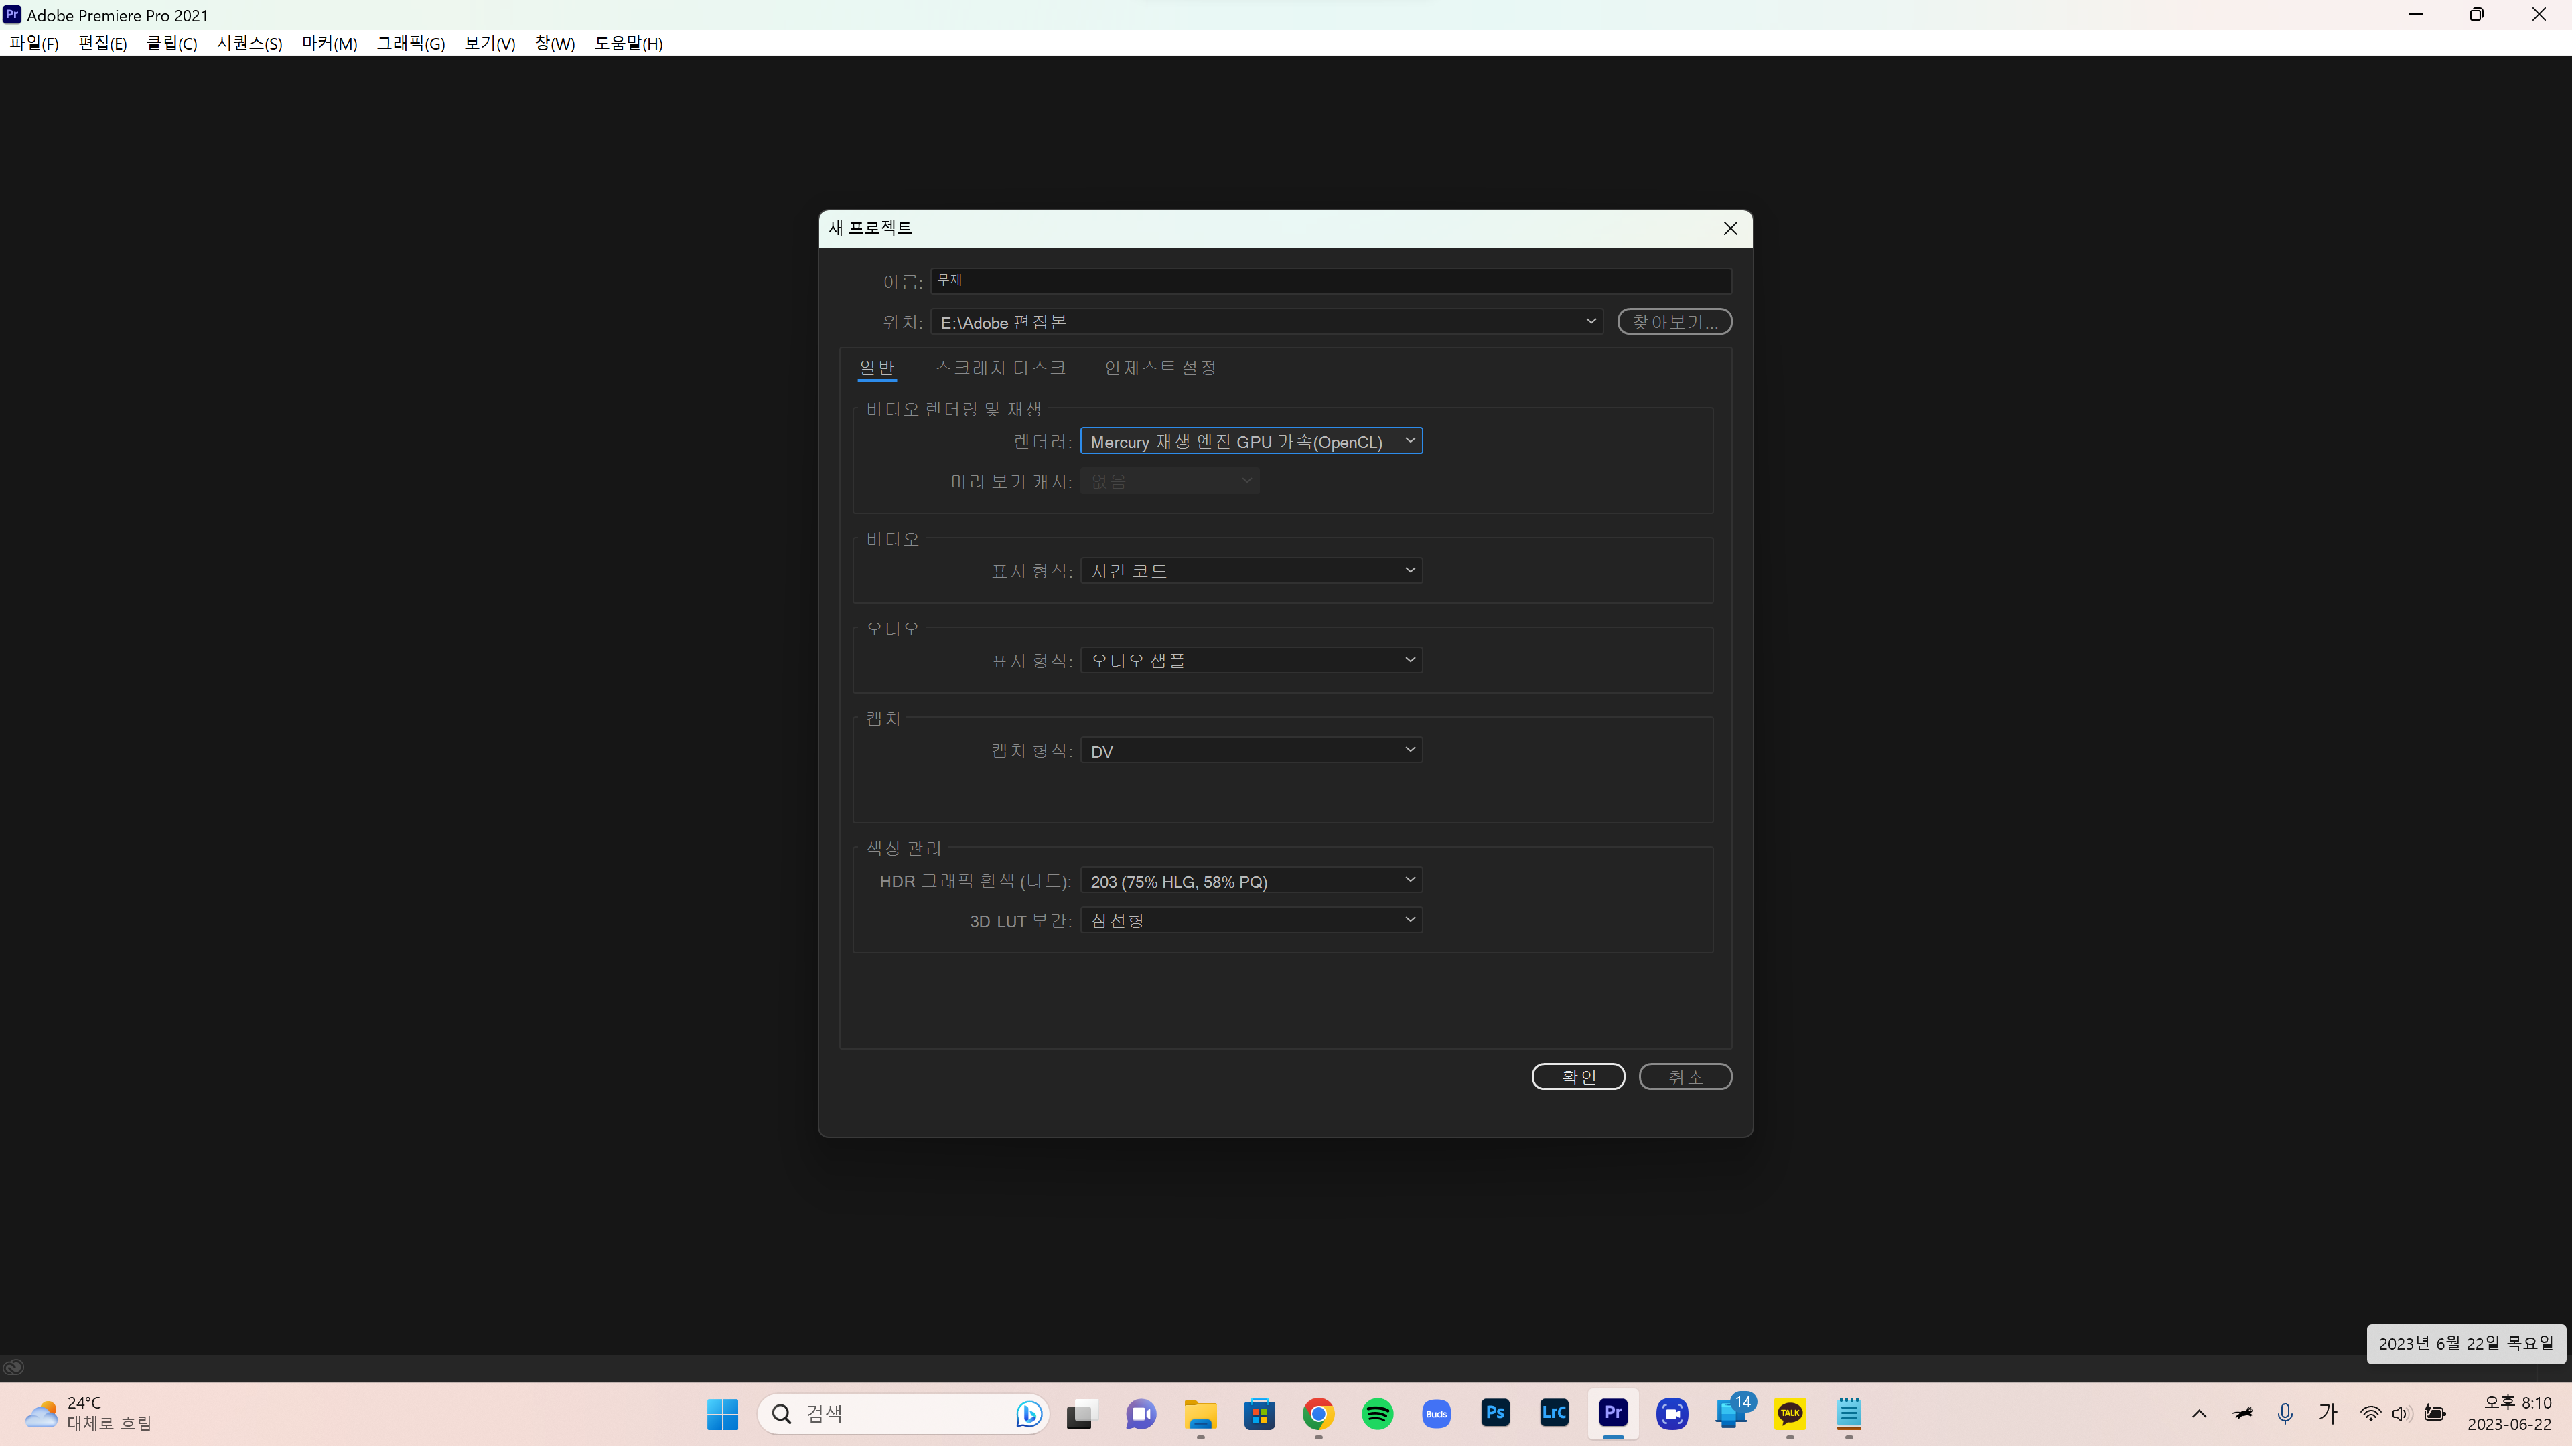Image resolution: width=2572 pixels, height=1446 pixels.
Task: Confirm with the OK (확인) button
Action: click(1577, 1076)
